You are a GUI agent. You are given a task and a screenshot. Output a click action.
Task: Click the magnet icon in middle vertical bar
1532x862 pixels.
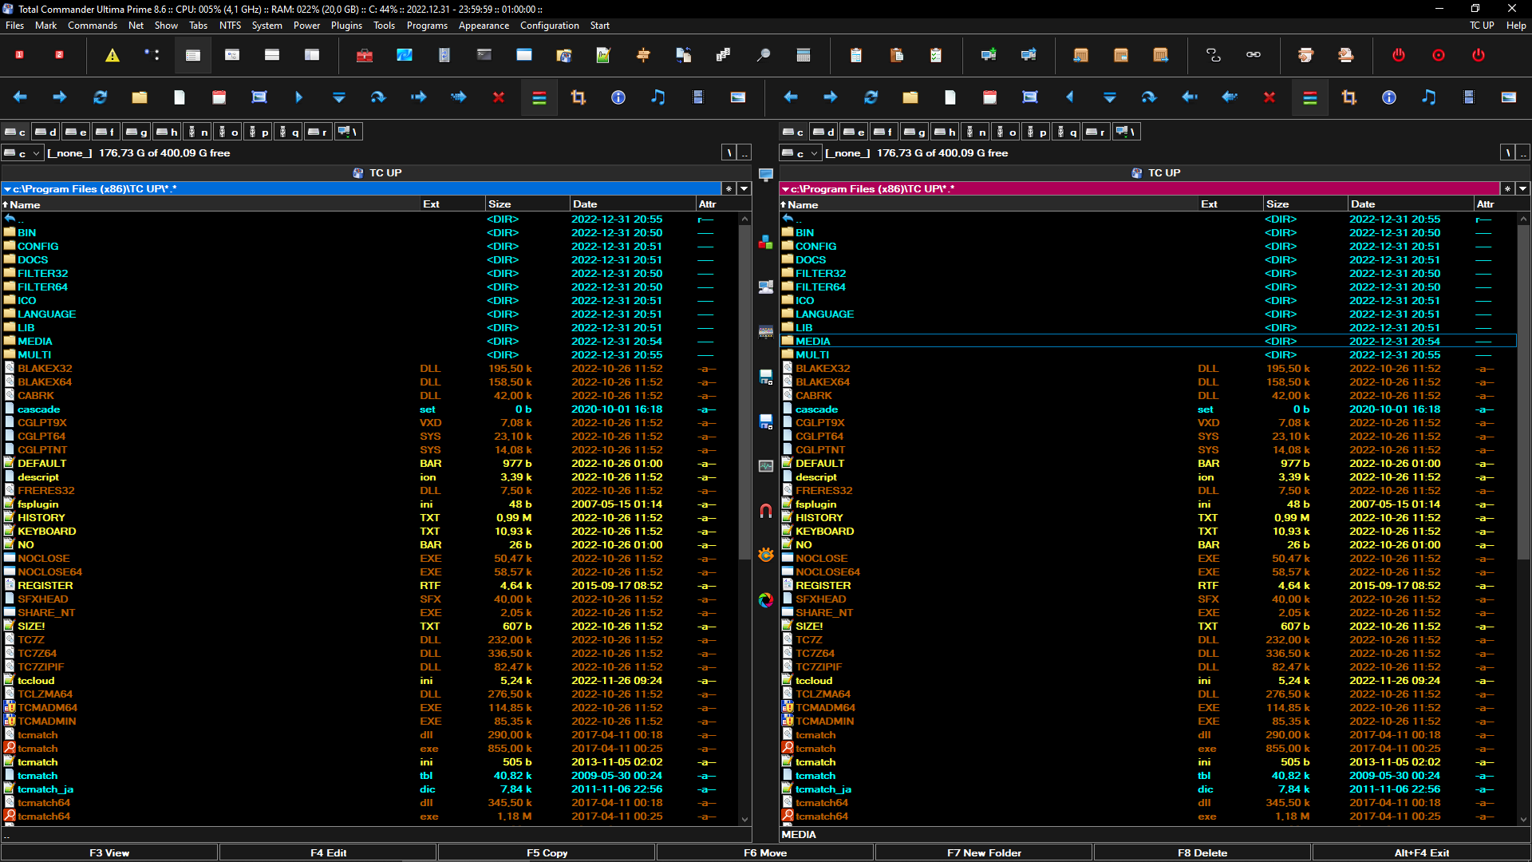tap(766, 511)
